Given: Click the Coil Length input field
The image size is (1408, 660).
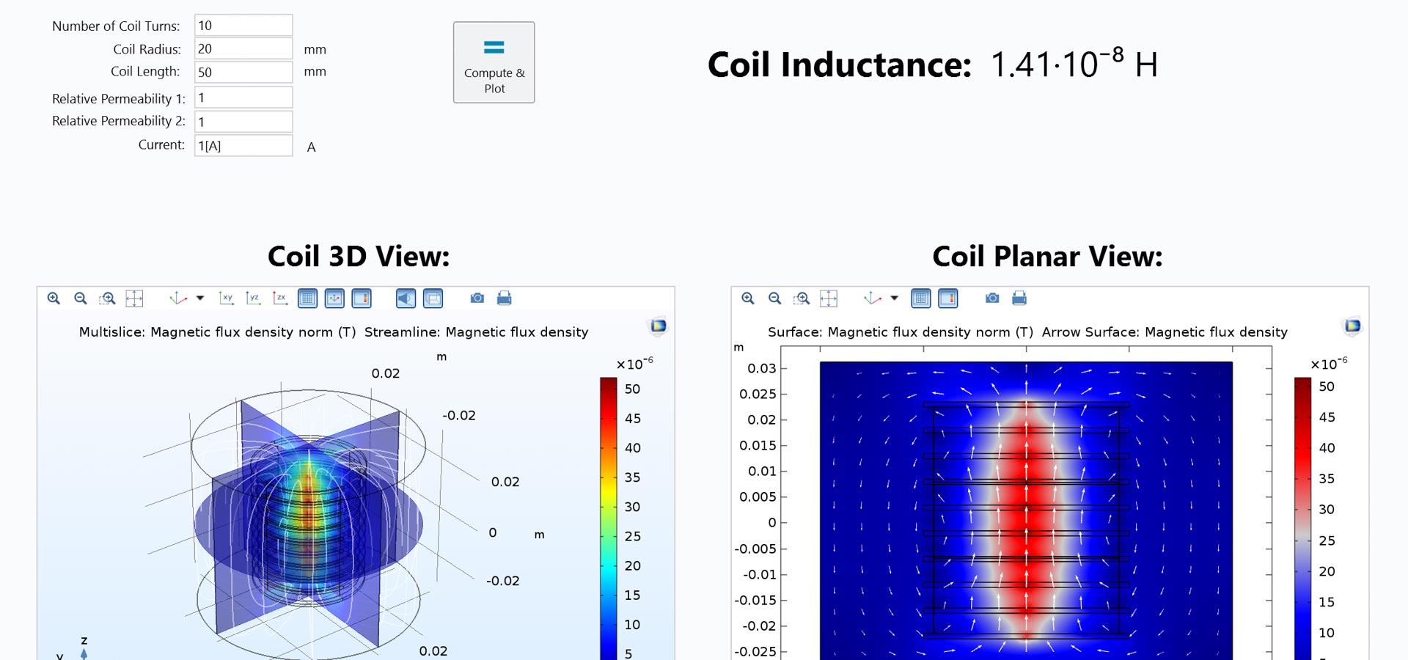Looking at the screenshot, I should [243, 72].
